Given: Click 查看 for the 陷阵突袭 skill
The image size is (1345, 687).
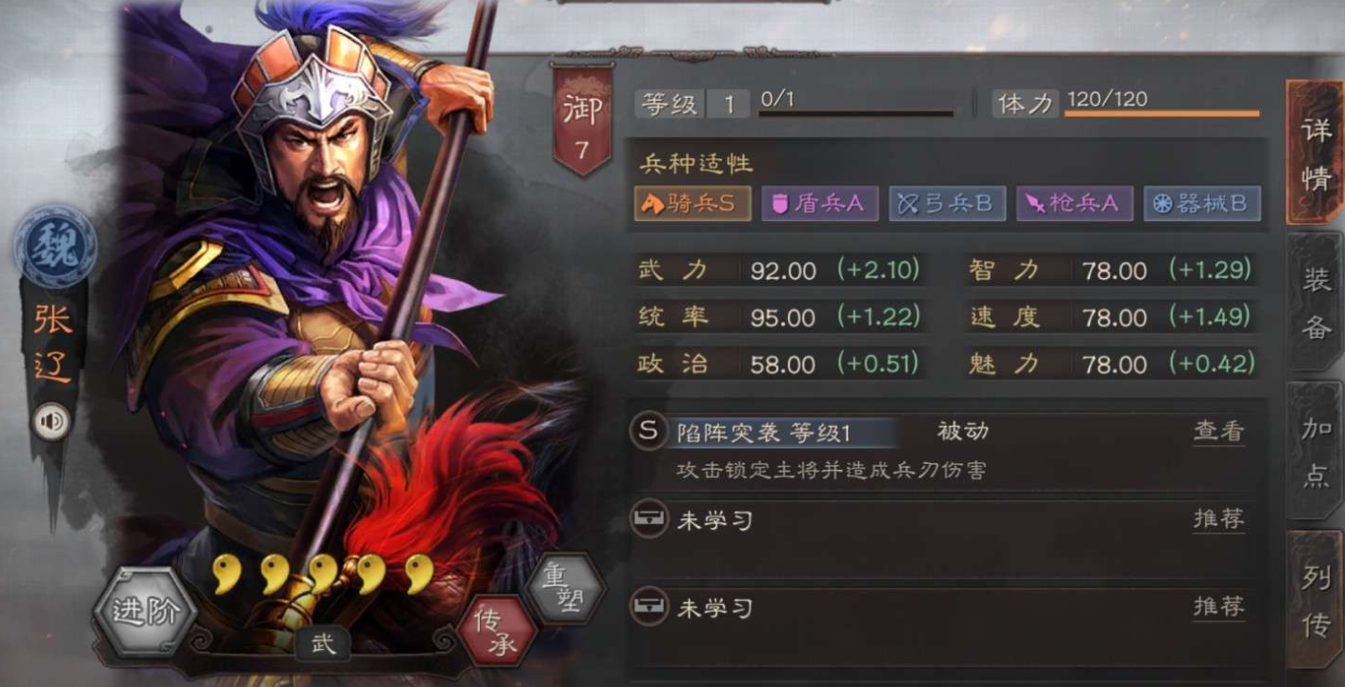Looking at the screenshot, I should (1218, 432).
